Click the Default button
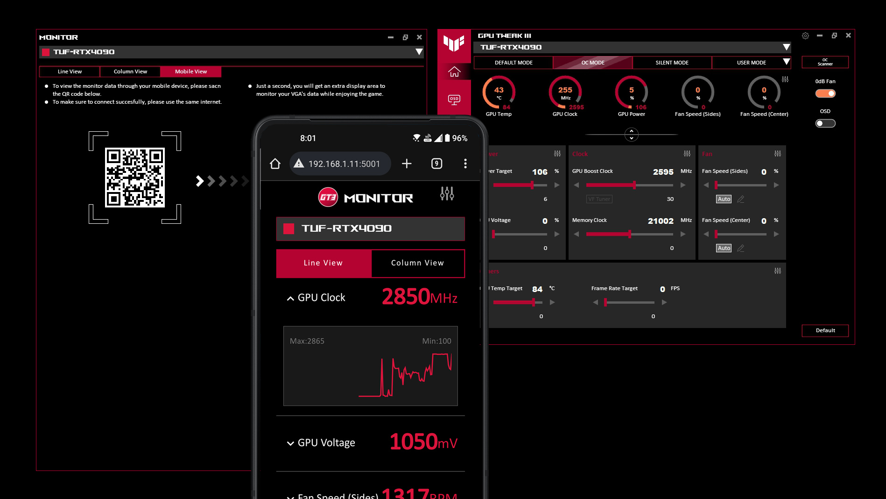Screen dimensions: 886x499 tap(825, 330)
